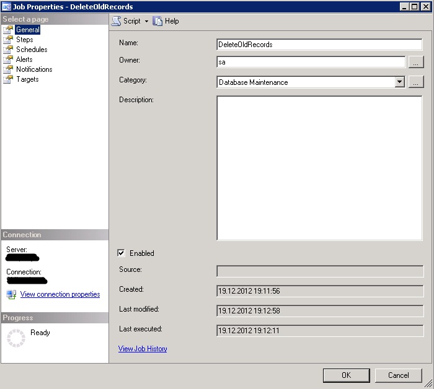Click the Schedules page icon
The image size is (434, 389).
8,50
